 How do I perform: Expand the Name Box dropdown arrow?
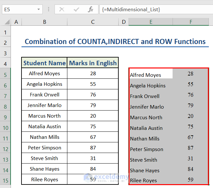click(38, 9)
